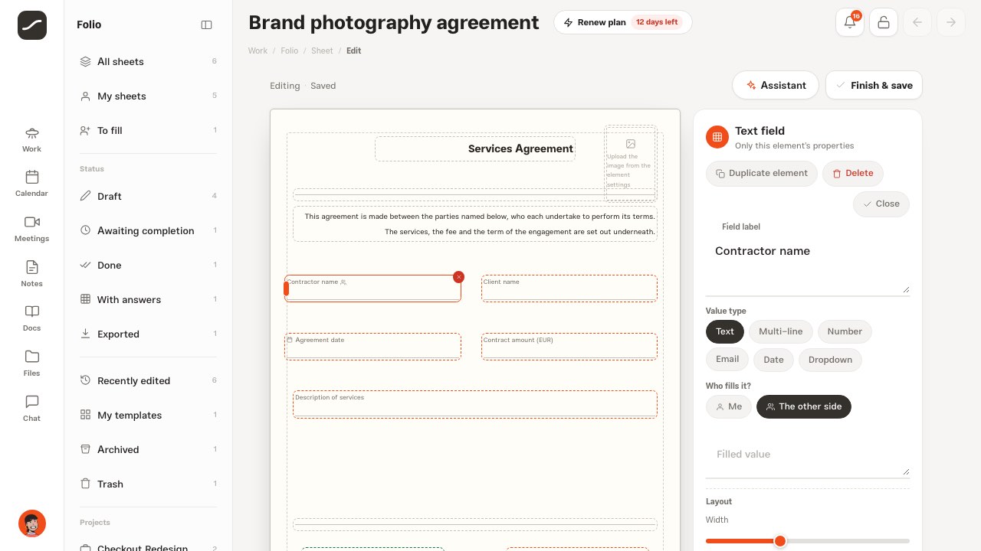This screenshot has width=981, height=551.
Task: Choose Dropdown as value type
Action: [x=830, y=360]
